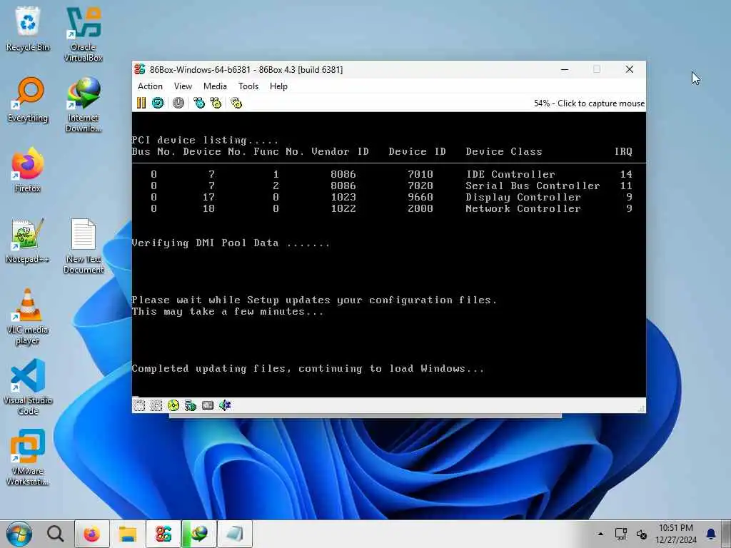Open taskbar search magnifier
Screen dimensions: 731x548
pos(56,534)
